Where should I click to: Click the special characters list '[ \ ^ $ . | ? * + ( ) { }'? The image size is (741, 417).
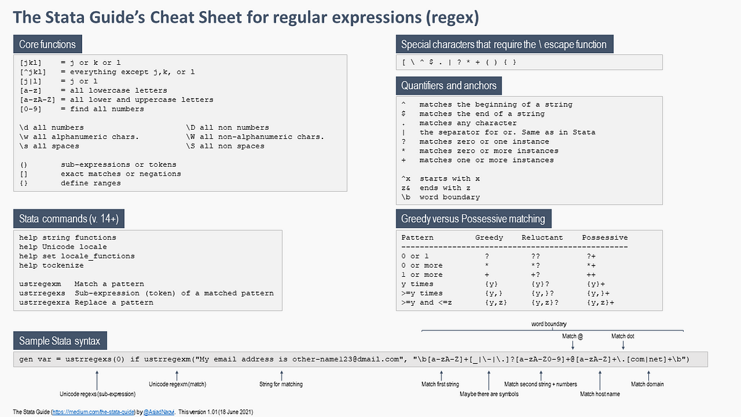pyautogui.click(x=459, y=62)
